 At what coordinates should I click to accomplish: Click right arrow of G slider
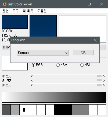click(x=104, y=80)
